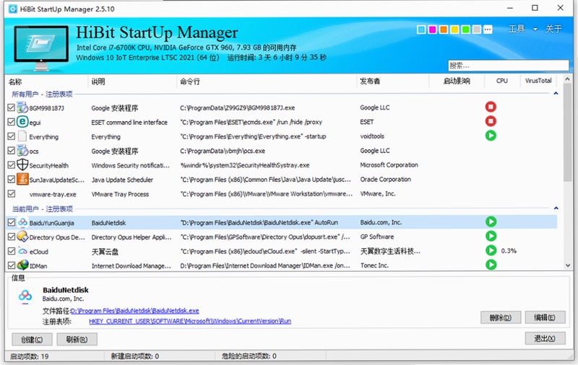Uncheck the BaiduYunGuanjia startup entry
The image size is (578, 365).
click(x=11, y=222)
